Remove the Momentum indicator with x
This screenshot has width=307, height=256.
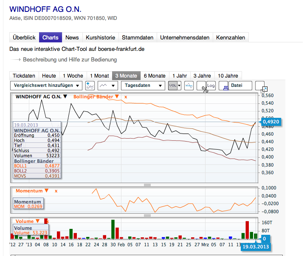click(56, 191)
